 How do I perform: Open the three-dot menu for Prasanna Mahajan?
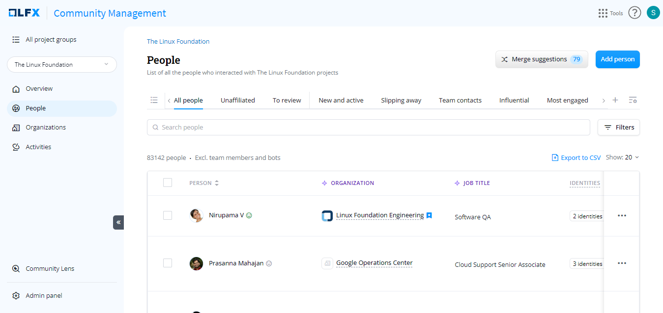622,263
